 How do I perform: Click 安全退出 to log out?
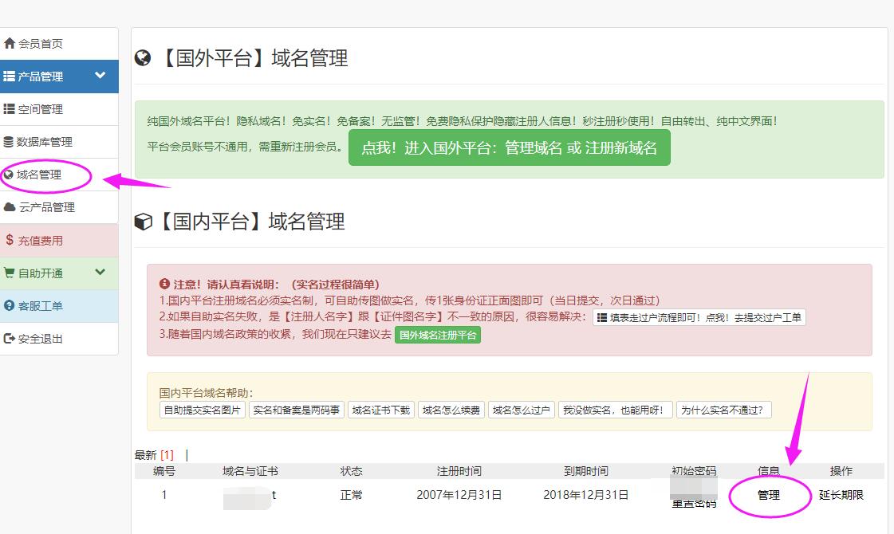(x=59, y=339)
